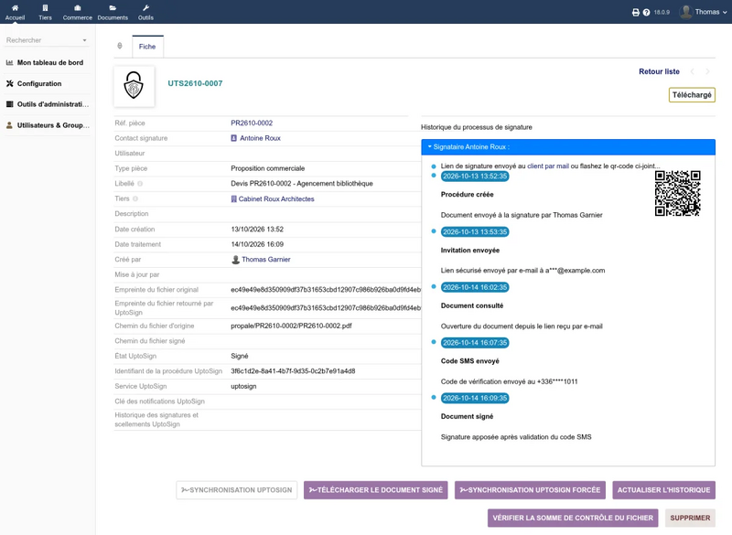
Task: Click the Thomas user avatar
Action: tap(685, 12)
